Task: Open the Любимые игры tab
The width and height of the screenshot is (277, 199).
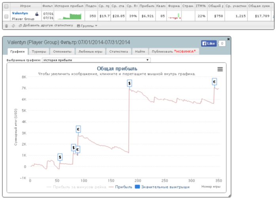Action: click(x=91, y=52)
